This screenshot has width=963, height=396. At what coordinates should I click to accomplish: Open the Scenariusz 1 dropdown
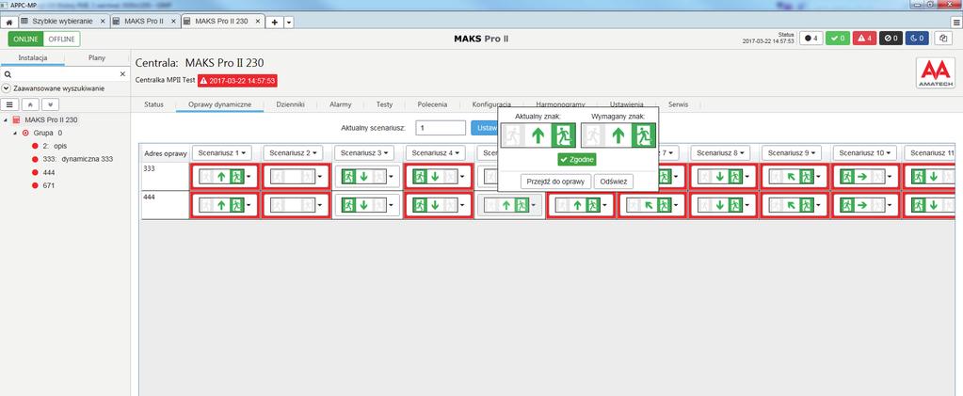click(222, 152)
